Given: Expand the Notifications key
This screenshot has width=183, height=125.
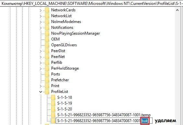Looking at the screenshot, I should (x=40, y=28).
